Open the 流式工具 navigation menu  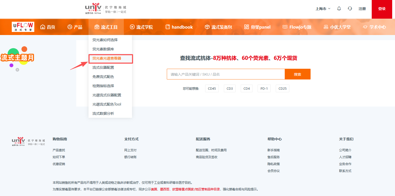tap(106, 27)
